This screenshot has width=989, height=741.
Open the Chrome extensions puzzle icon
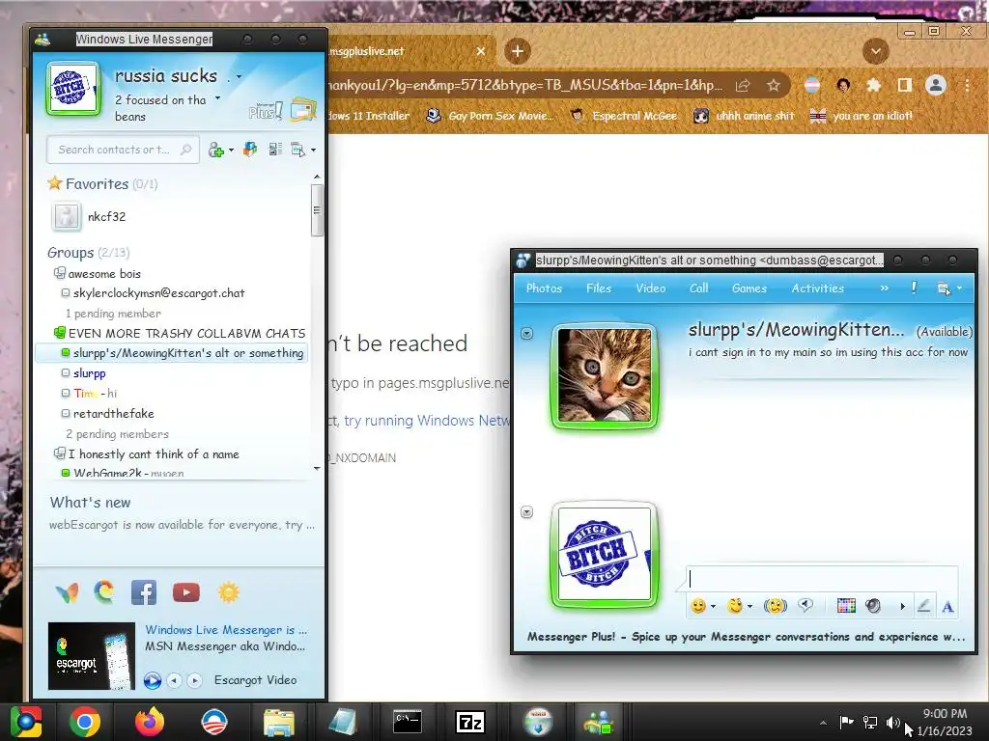(873, 85)
